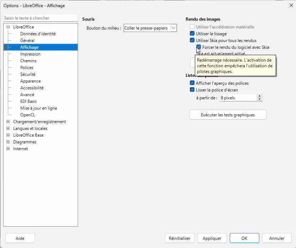Increase the pixel size spinner value
Image resolution: width=296 pixels, height=248 pixels.
point(259,96)
